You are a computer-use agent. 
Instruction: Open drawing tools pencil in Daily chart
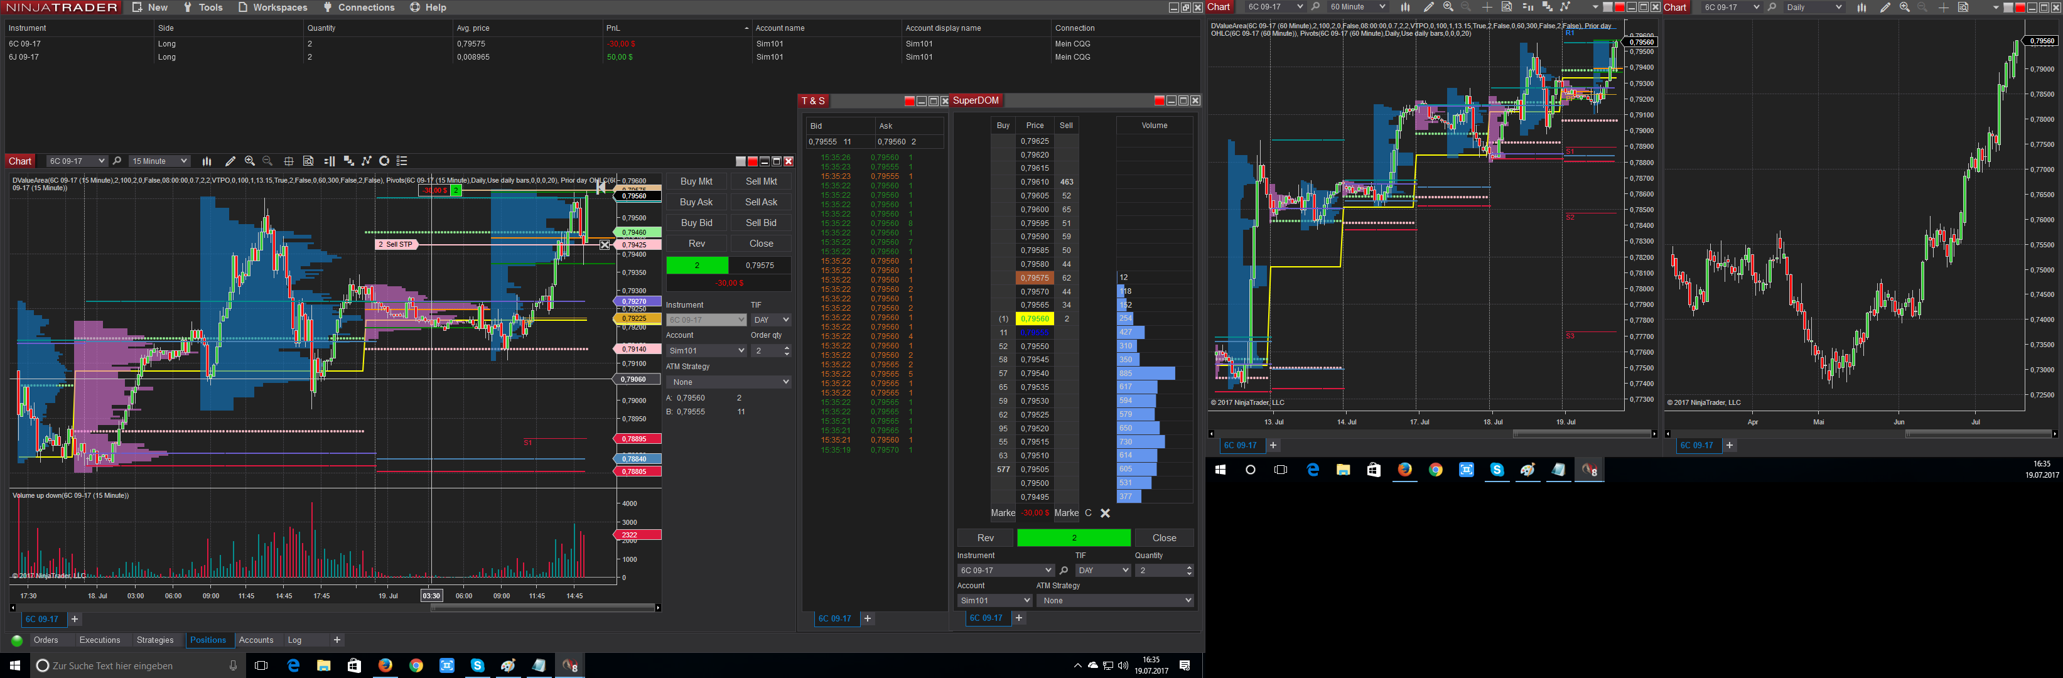pyautogui.click(x=1885, y=7)
